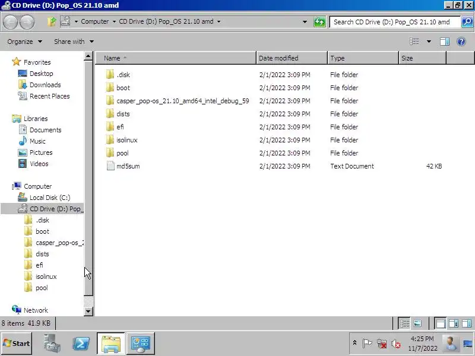Select the efi folder icon in file list
The width and height of the screenshot is (475, 356).
(110, 127)
